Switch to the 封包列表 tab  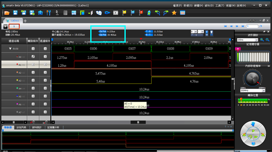[x=21, y=127]
